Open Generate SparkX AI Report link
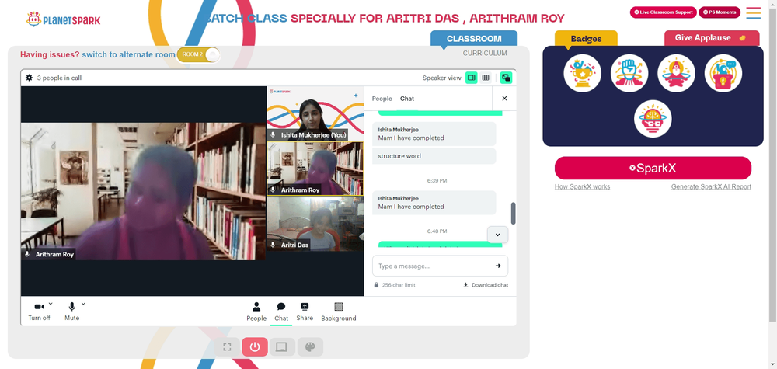Screen dimensions: 777x369 click(711, 186)
